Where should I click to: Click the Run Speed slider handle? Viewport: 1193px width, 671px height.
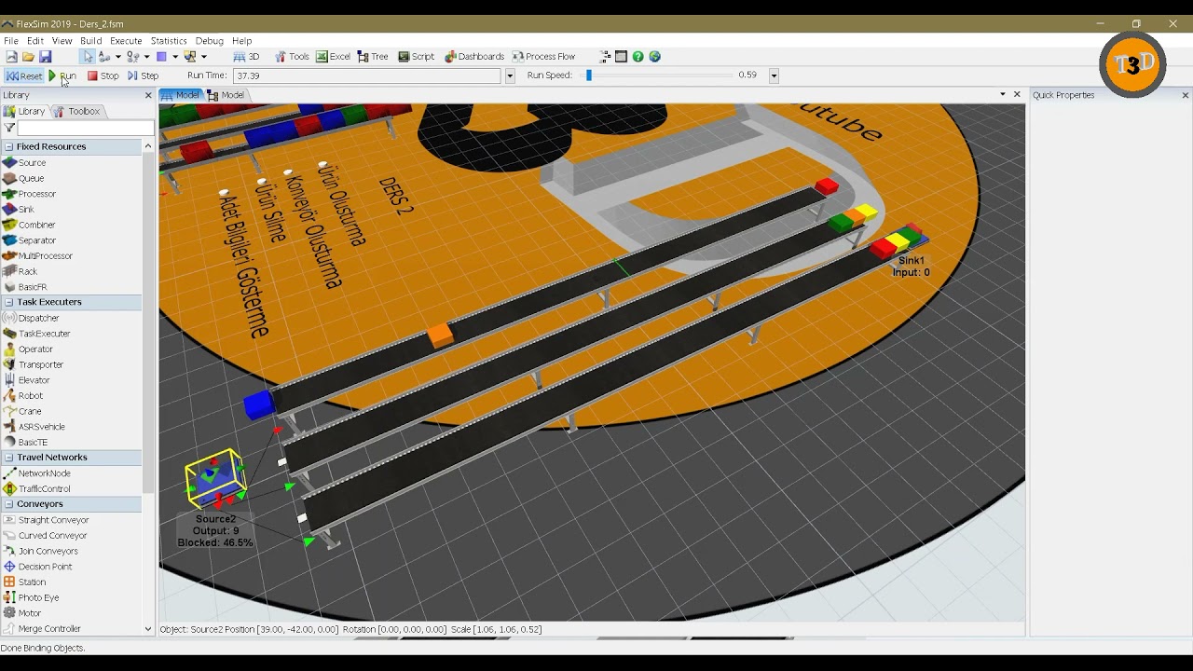(589, 75)
